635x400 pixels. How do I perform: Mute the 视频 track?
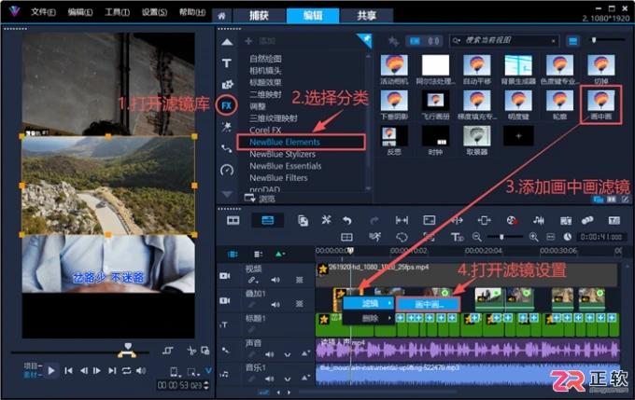(x=275, y=280)
